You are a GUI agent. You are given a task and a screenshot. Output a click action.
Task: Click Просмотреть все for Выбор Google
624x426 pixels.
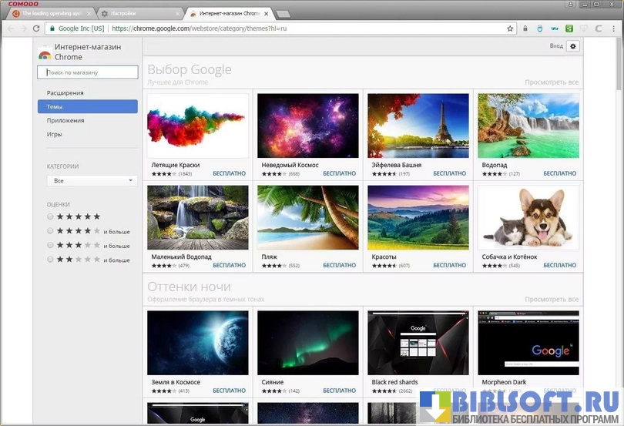(x=551, y=82)
